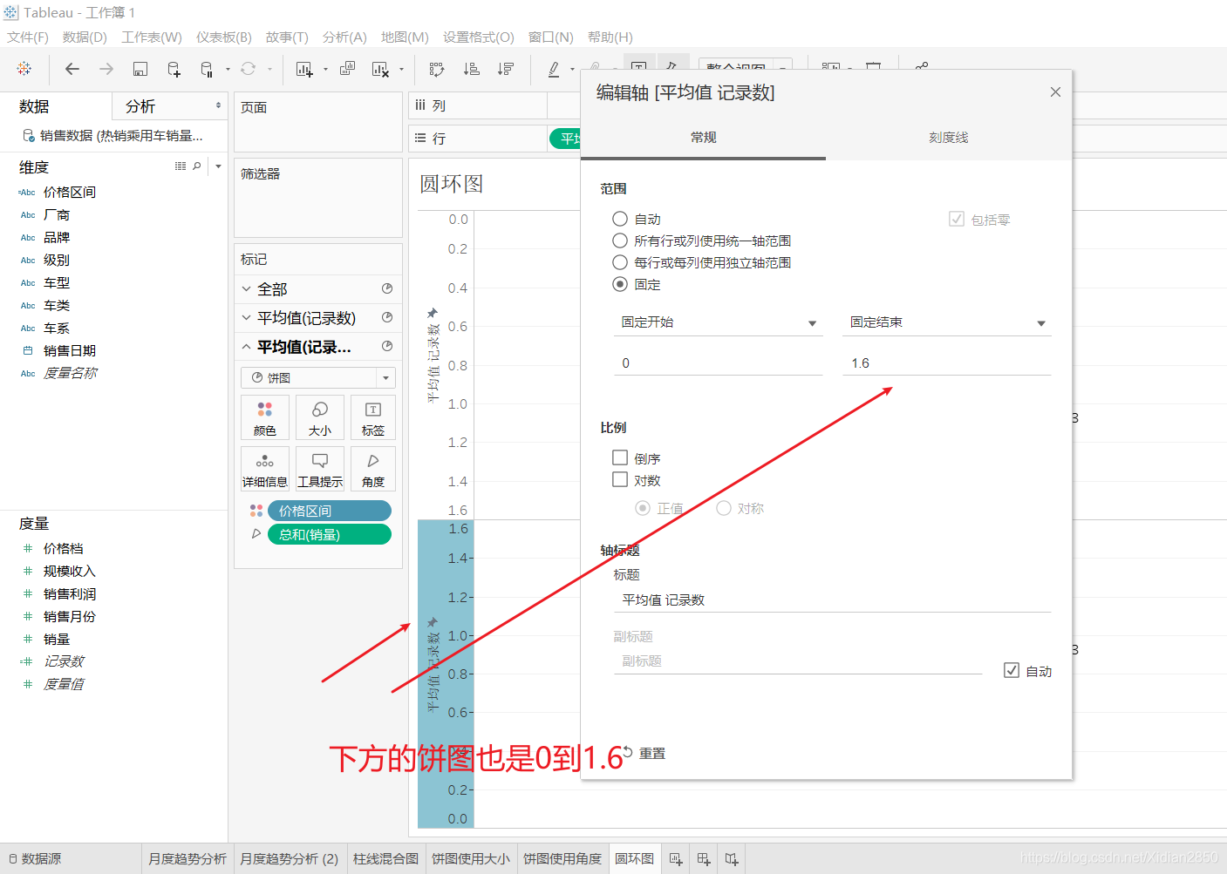1227x874 pixels.
Task: Open the 饼图 mark type dropdown
Action: [x=318, y=377]
